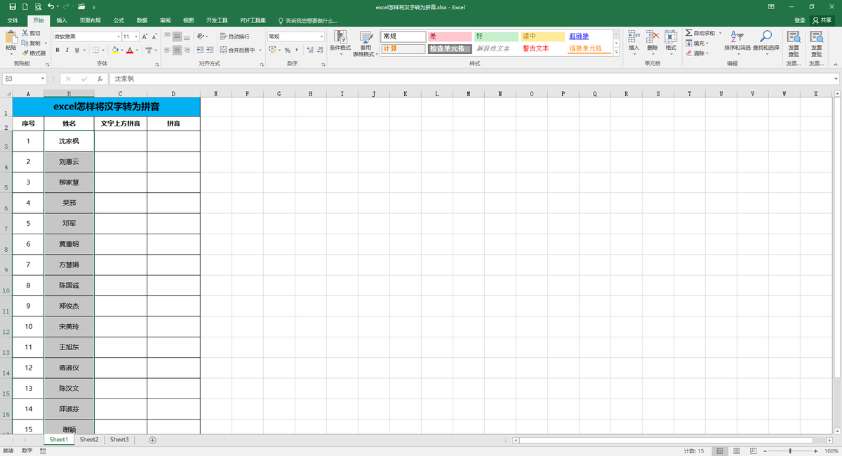Toggle Italic formatting
Image resolution: width=842 pixels, height=456 pixels.
pos(67,50)
